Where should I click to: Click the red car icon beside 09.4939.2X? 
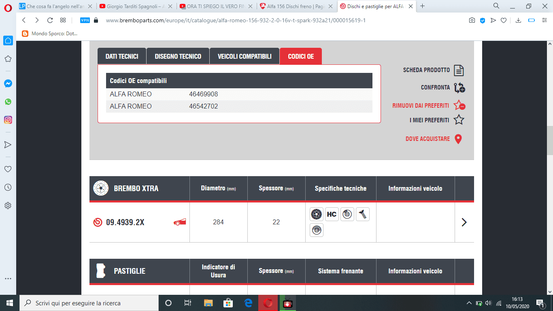click(x=180, y=222)
